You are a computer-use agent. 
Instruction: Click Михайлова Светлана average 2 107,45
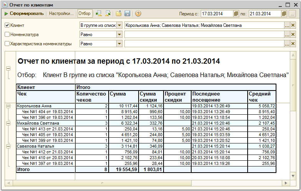tap(262, 123)
